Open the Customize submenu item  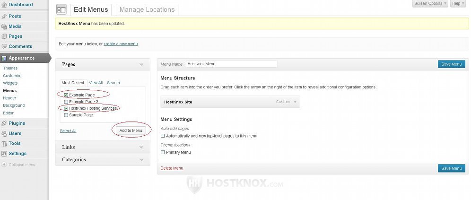click(x=12, y=76)
